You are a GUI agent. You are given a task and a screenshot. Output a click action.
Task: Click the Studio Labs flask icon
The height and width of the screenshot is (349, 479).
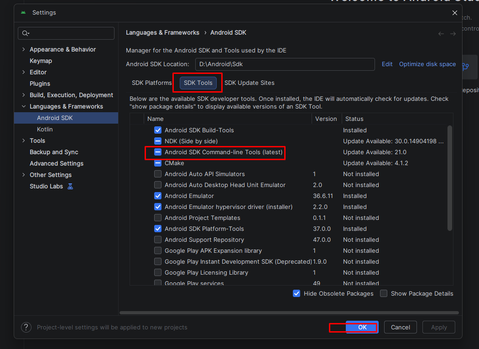click(x=70, y=187)
